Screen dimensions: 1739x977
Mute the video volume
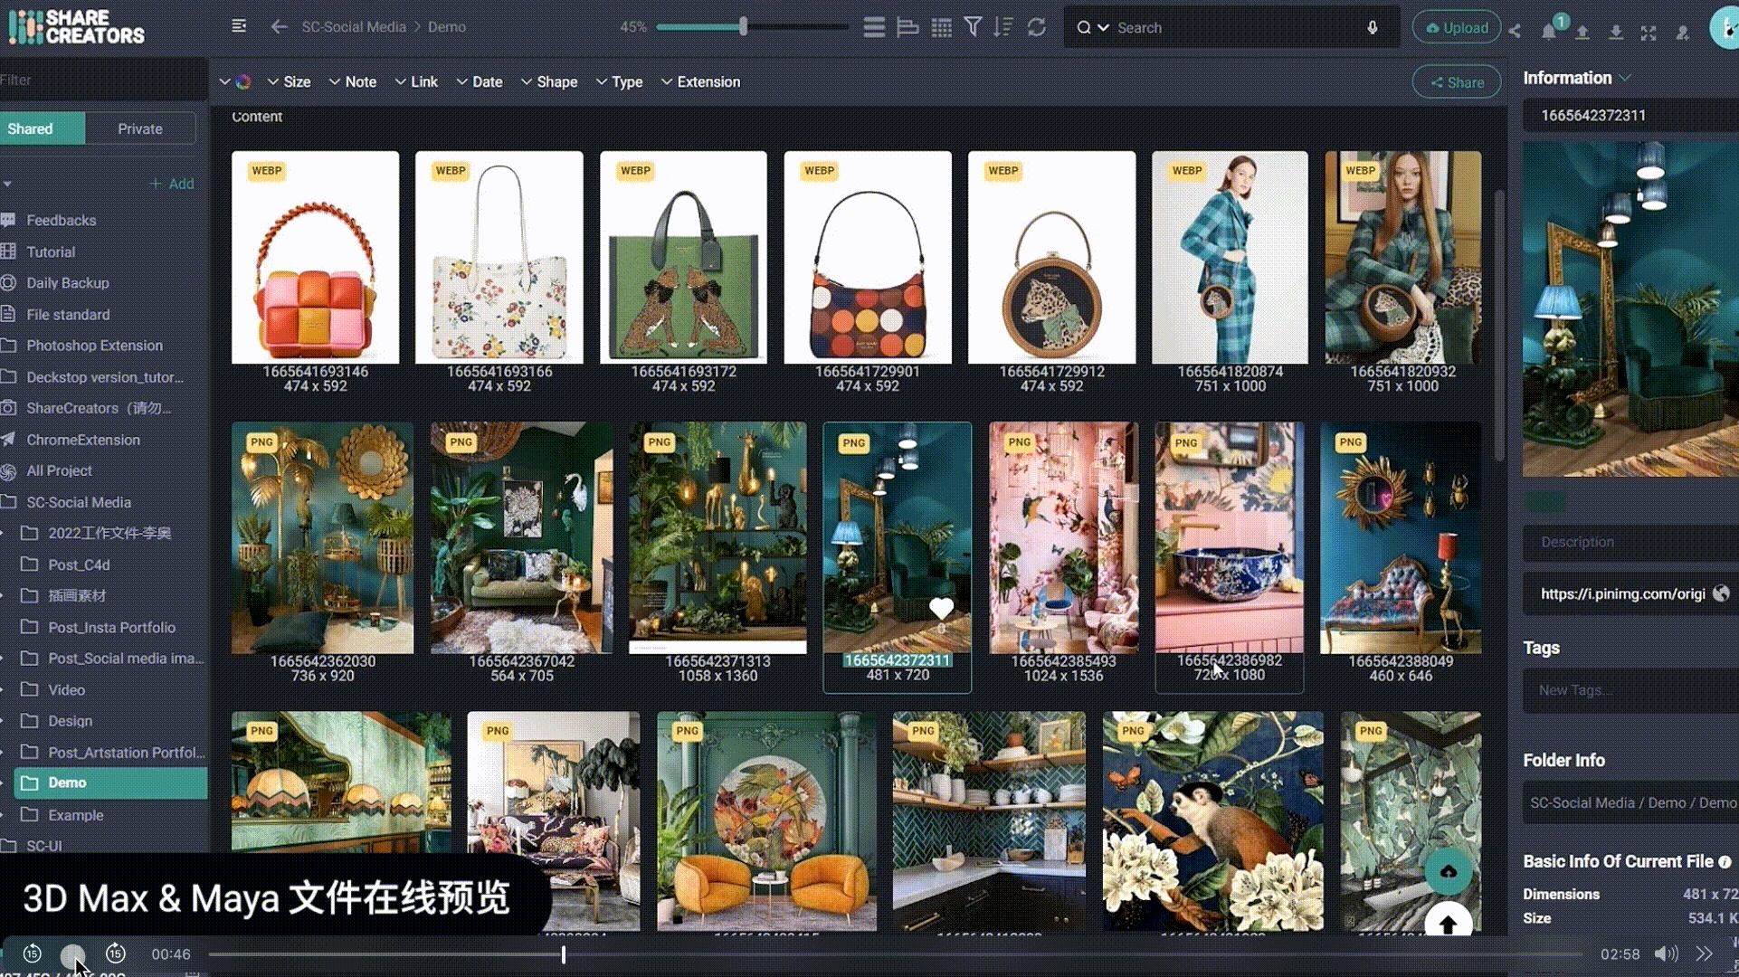1666,953
